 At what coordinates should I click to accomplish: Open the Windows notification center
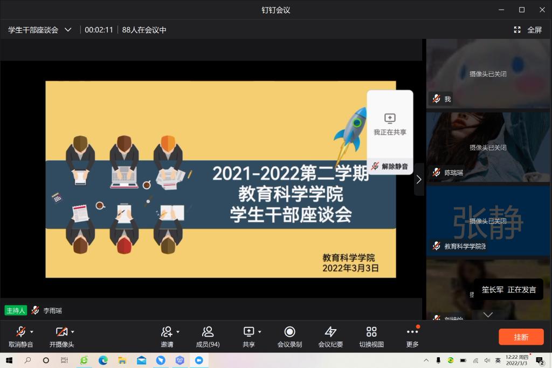pos(539,360)
